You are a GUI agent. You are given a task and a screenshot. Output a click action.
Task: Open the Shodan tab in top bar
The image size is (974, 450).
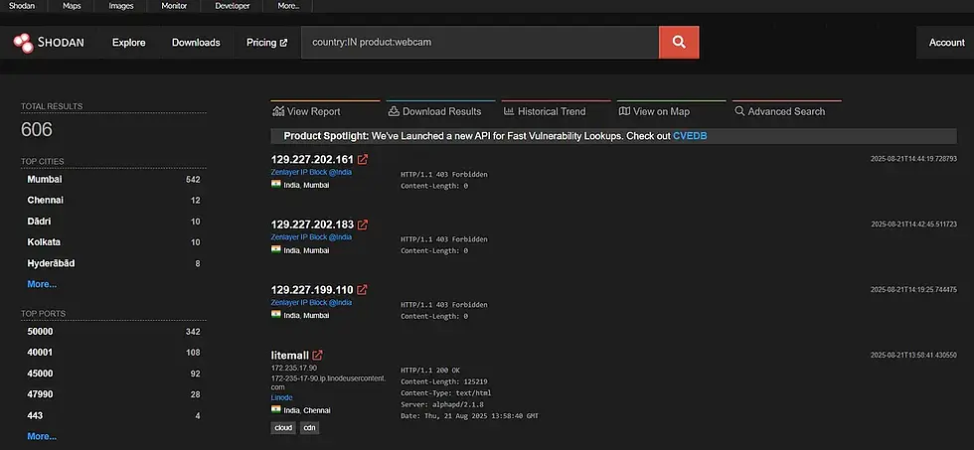pos(22,6)
